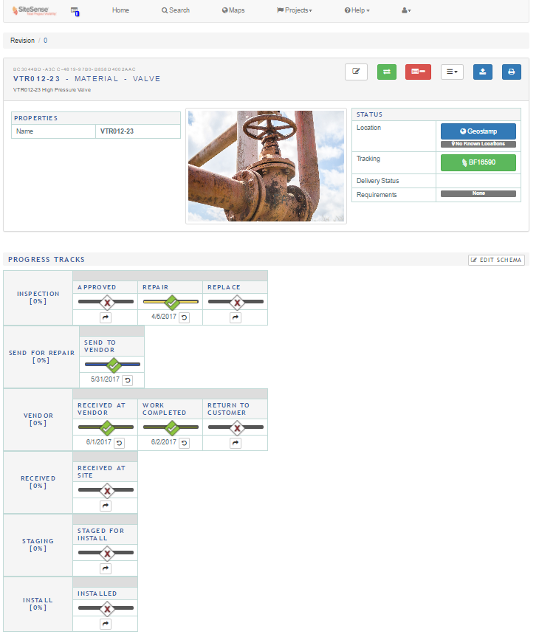The width and height of the screenshot is (539, 640).
Task: Toggle the Return To Customer marker
Action: pyautogui.click(x=237, y=428)
